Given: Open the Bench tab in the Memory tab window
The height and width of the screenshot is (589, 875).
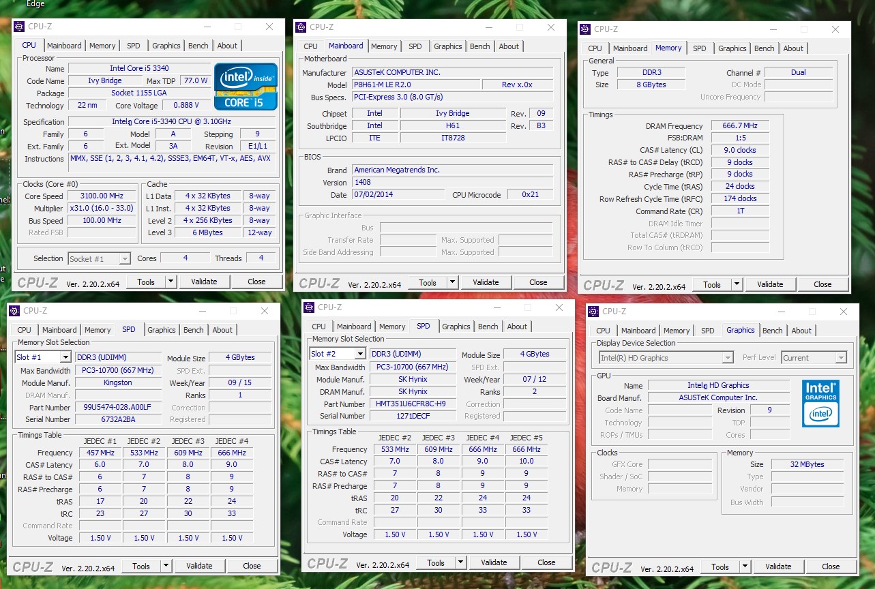Looking at the screenshot, I should pyautogui.click(x=765, y=48).
